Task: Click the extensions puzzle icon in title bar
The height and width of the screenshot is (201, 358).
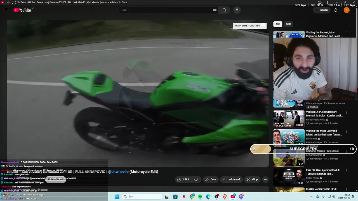Action: click(320, 3)
